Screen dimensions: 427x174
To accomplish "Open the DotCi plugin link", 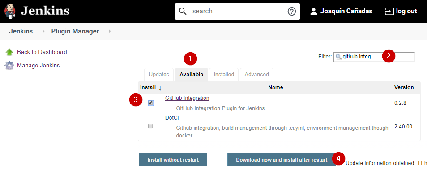I will (172, 118).
